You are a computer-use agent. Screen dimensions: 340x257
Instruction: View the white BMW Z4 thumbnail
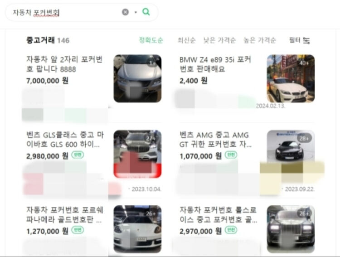pyautogui.click(x=291, y=78)
